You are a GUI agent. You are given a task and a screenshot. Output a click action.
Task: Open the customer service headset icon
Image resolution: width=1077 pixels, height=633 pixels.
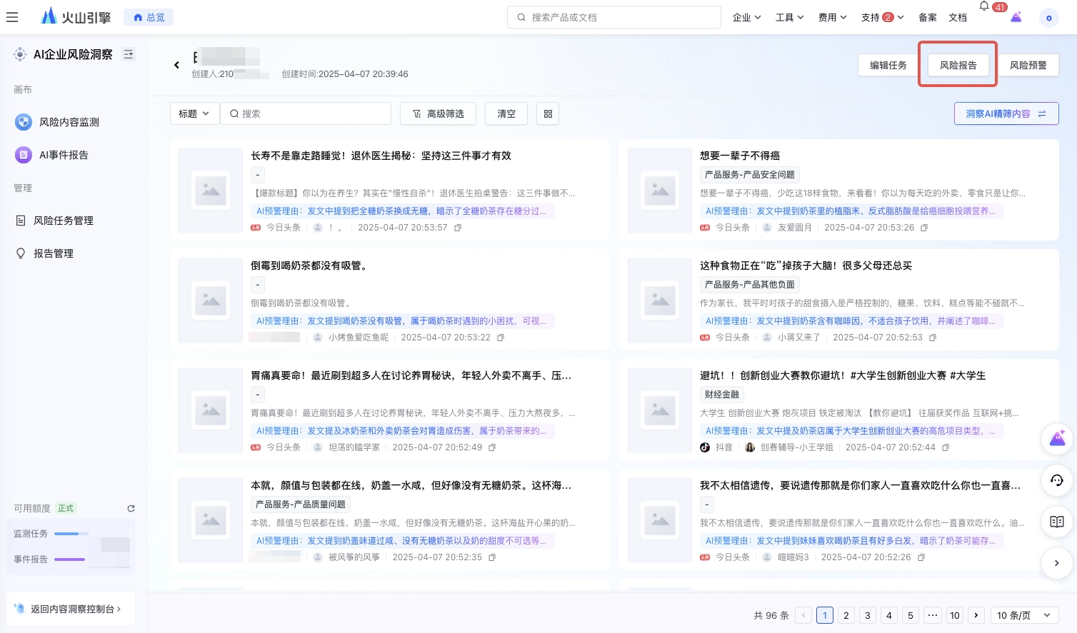coord(1057,480)
